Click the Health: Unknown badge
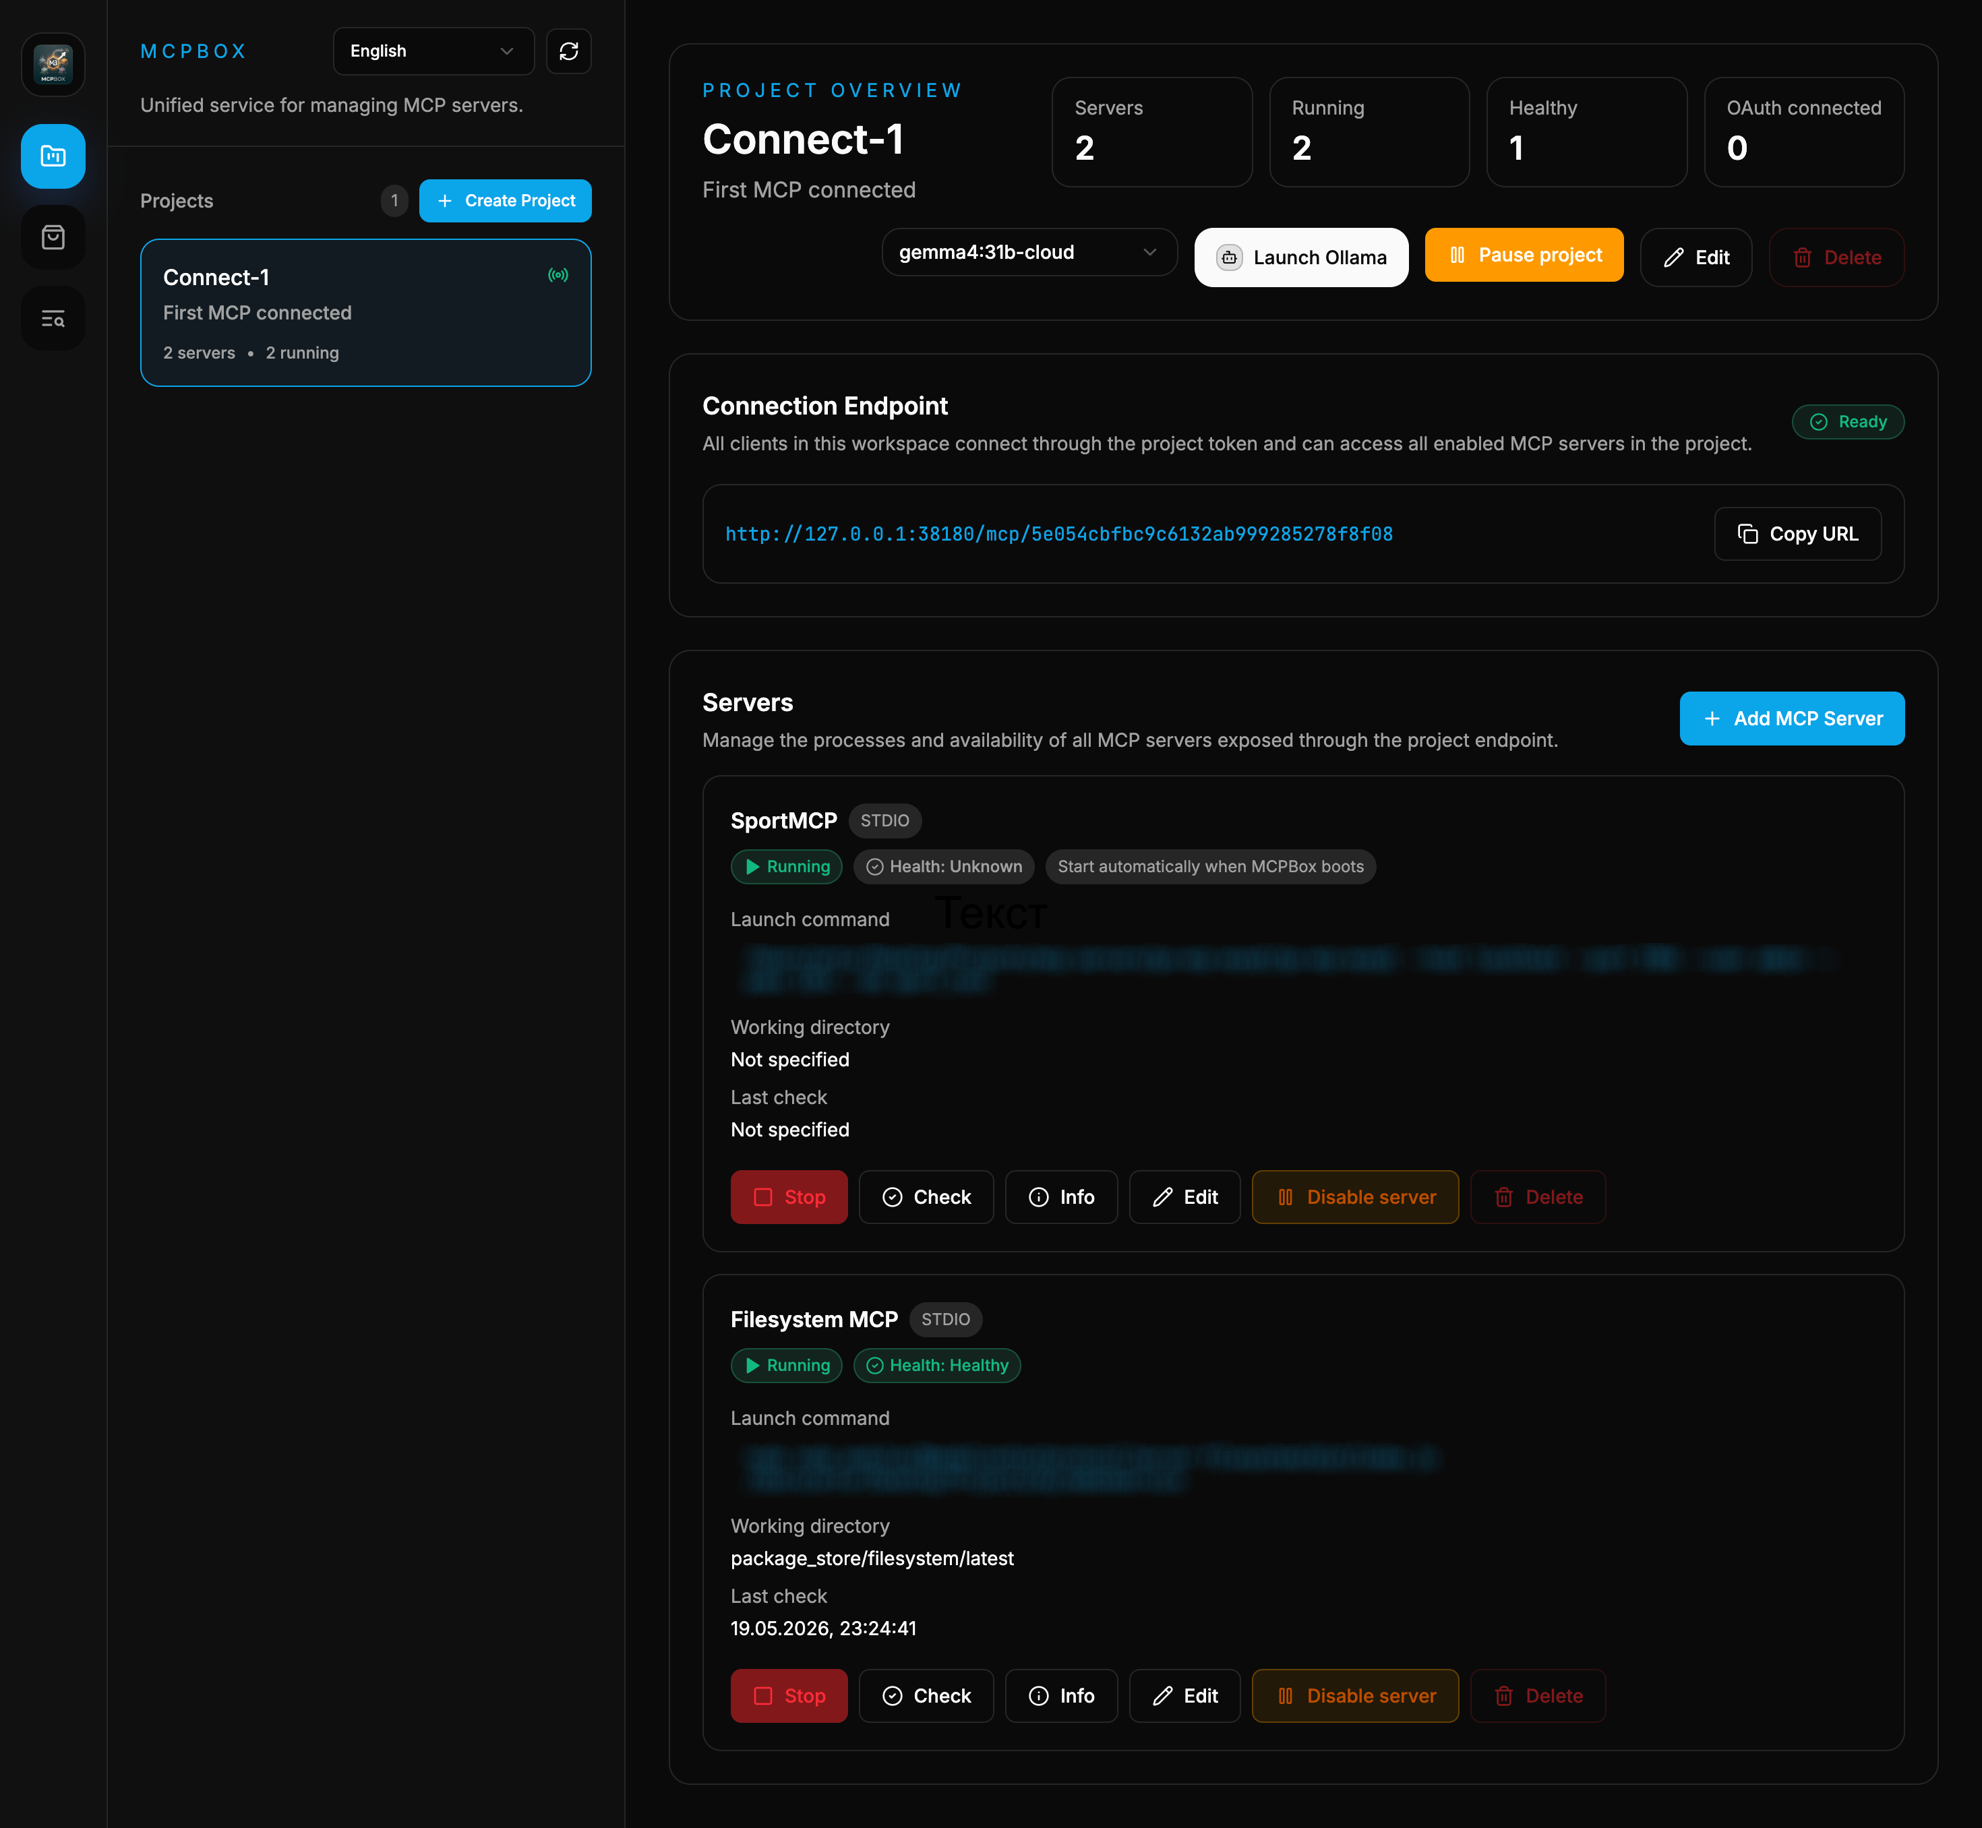Image resolution: width=1982 pixels, height=1828 pixels. click(x=944, y=867)
